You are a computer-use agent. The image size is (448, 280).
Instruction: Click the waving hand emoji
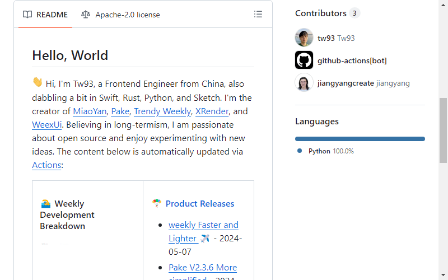(x=37, y=82)
